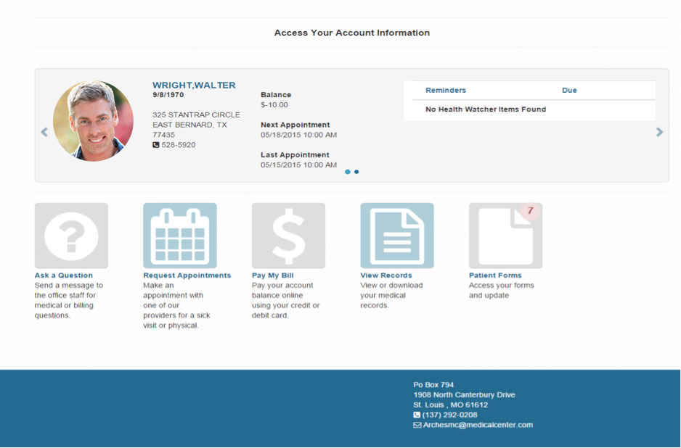Image resolution: width=681 pixels, height=448 pixels.
Task: Click the Archesmc@medicalcenter.com email address
Action: pyautogui.click(x=478, y=425)
